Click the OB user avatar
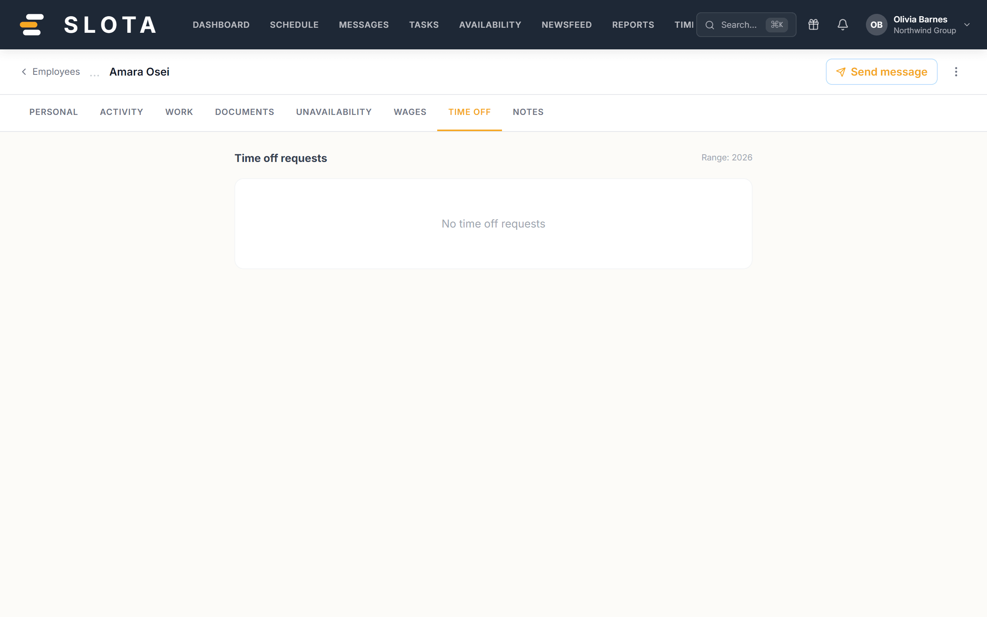 876,24
